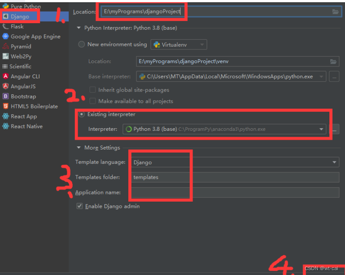The height and width of the screenshot is (275, 345).
Task: Open base interpreter browse ellipsis button
Action: [x=334, y=77]
